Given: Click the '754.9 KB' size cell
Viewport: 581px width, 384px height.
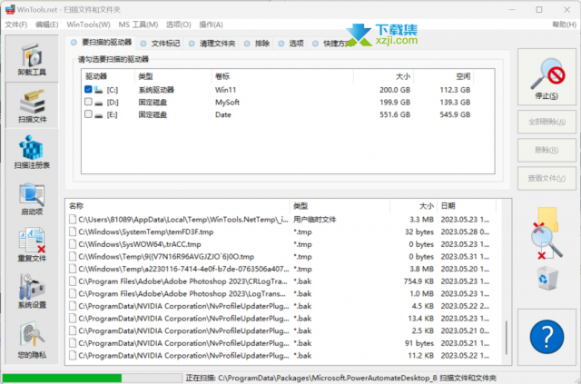Looking at the screenshot, I should pos(419,281).
